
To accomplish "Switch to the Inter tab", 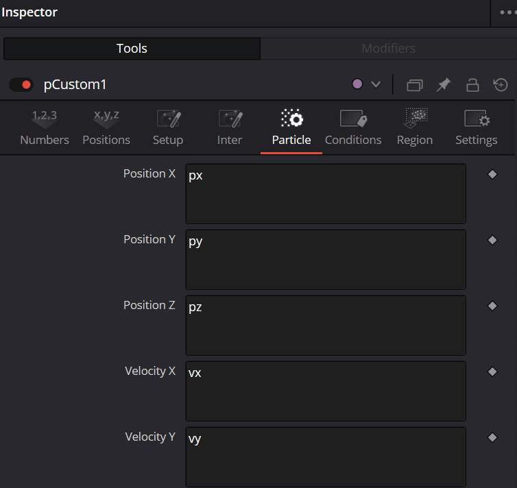I will click(230, 127).
